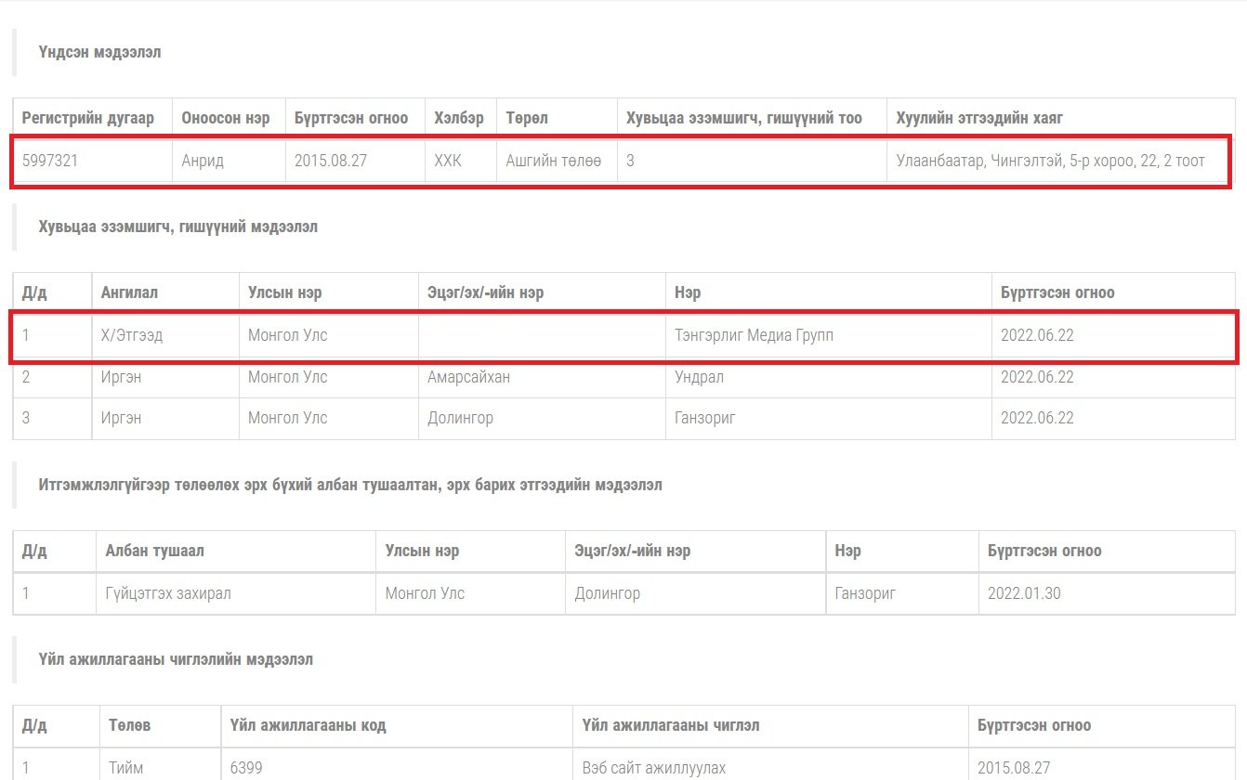Click "Ганзориг" in the Гүйцэтгэх захирал row

tap(865, 593)
